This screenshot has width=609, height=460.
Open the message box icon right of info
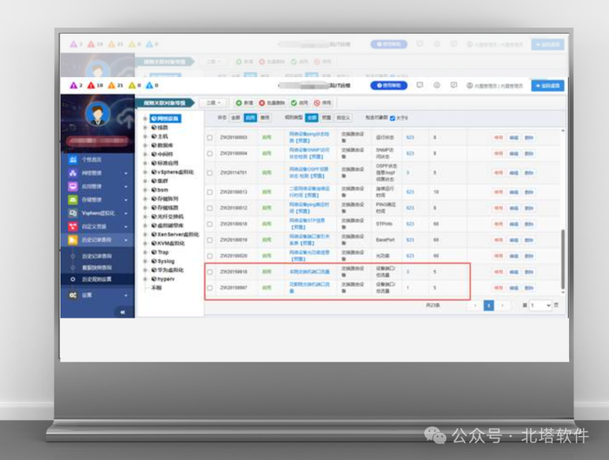(x=453, y=85)
